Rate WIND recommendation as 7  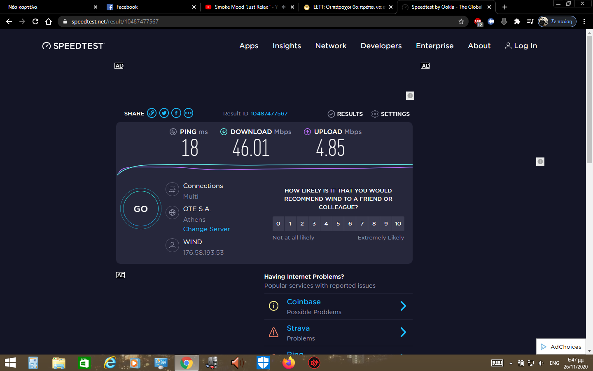[362, 224]
